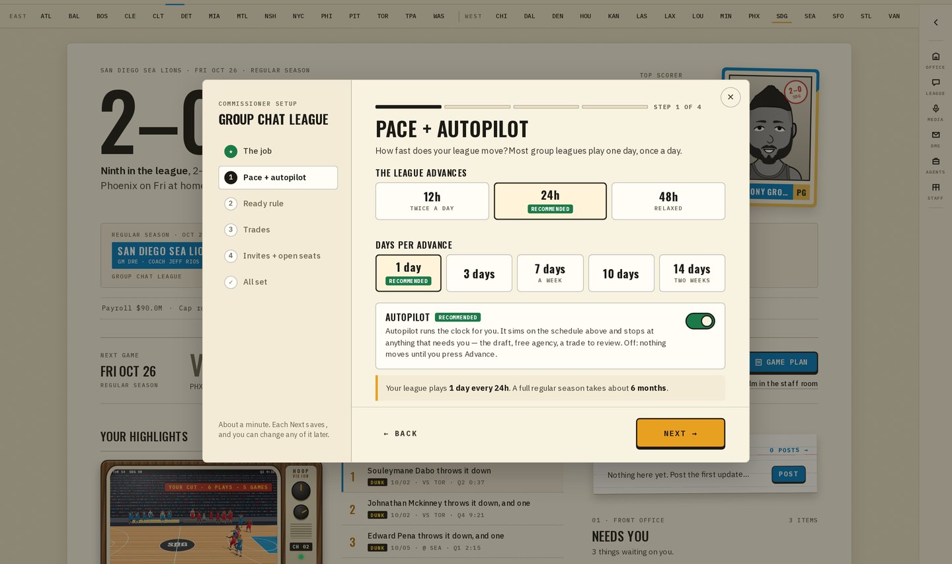The height and width of the screenshot is (564, 952).
Task: Open the DMs envelope icon
Action: tap(935, 139)
